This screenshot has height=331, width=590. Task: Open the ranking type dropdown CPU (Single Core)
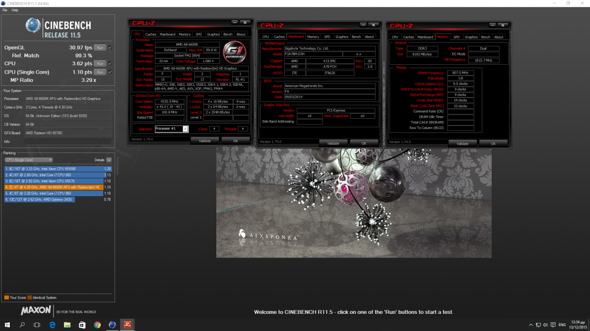coord(29,160)
